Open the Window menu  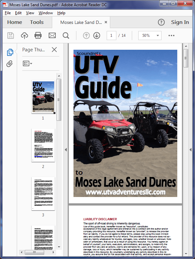46,13
